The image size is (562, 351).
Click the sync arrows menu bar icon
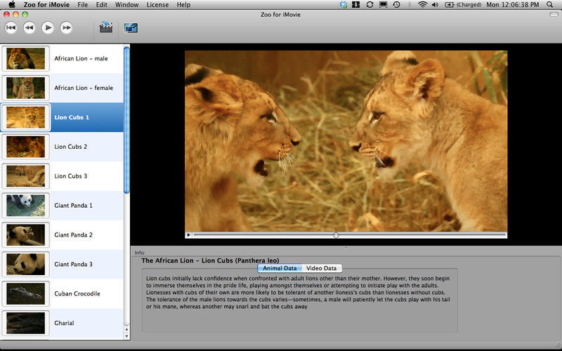370,5
